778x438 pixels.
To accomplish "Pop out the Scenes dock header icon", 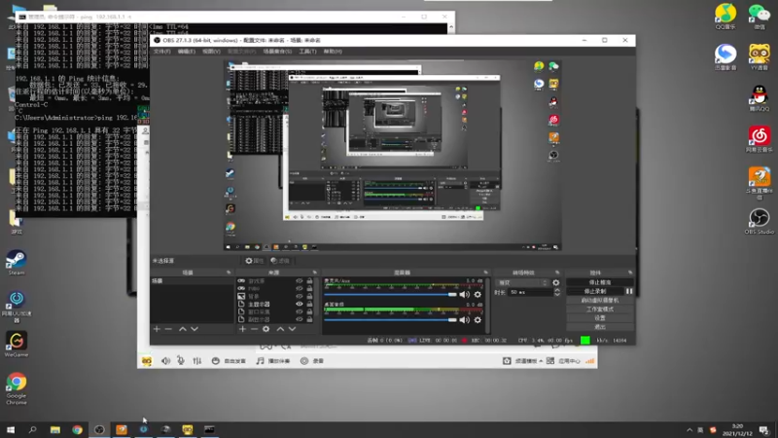I will [x=229, y=273].
